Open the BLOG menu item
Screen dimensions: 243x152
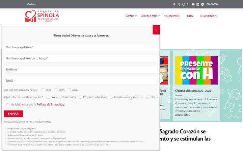pyautogui.click(x=190, y=16)
